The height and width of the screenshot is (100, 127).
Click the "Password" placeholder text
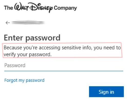click(x=15, y=65)
